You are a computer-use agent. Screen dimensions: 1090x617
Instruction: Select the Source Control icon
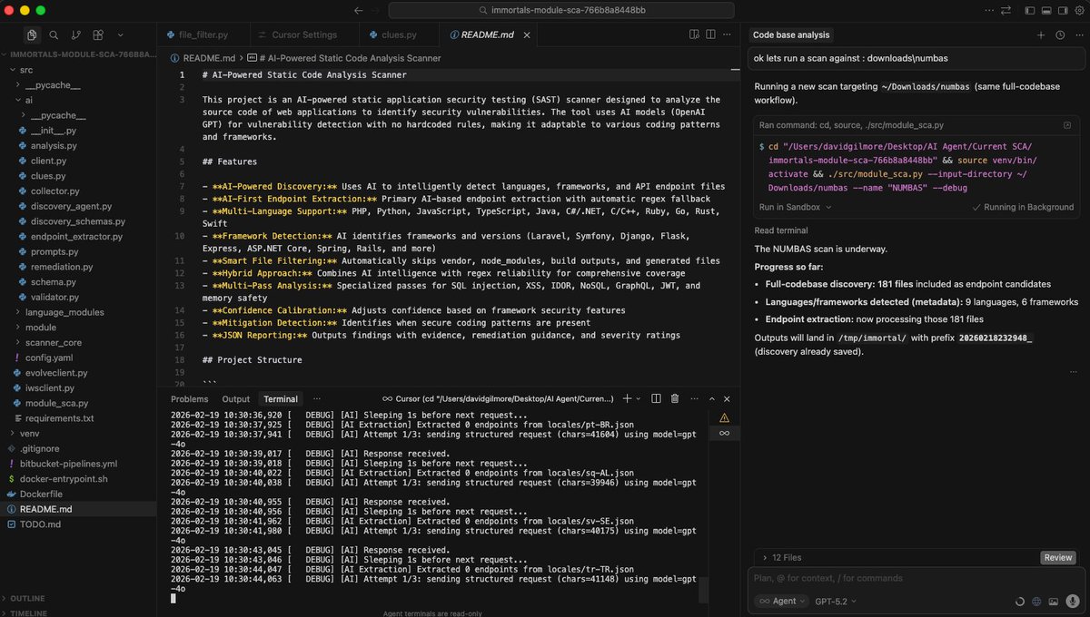tap(76, 34)
